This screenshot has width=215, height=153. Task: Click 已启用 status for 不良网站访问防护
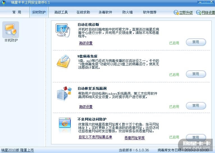point(174,137)
